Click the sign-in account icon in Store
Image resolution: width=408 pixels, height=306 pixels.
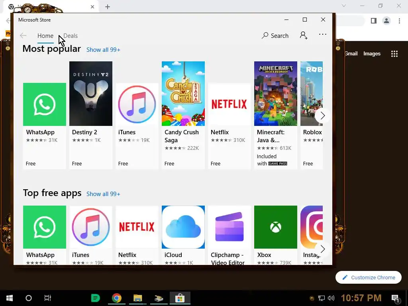(x=304, y=35)
